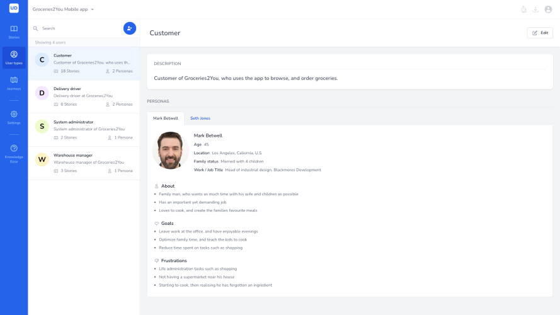Screen dimensions: 560x315
Task: Click the description text about Groceries2You
Action: click(x=246, y=78)
